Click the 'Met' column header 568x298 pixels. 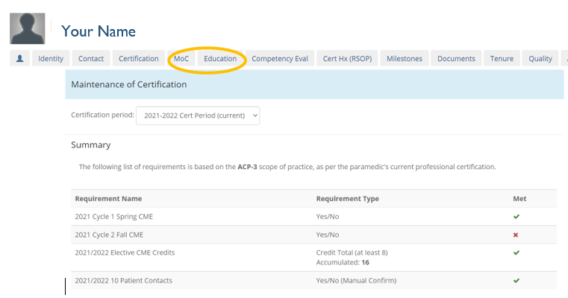[x=519, y=199]
